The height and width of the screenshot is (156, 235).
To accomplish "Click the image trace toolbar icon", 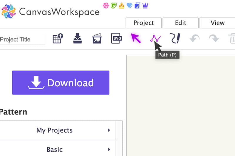I will coord(97,39).
